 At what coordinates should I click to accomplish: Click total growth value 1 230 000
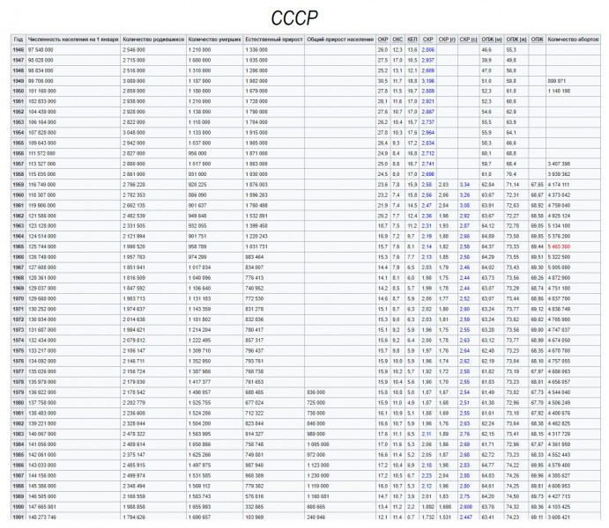pyautogui.click(x=318, y=476)
